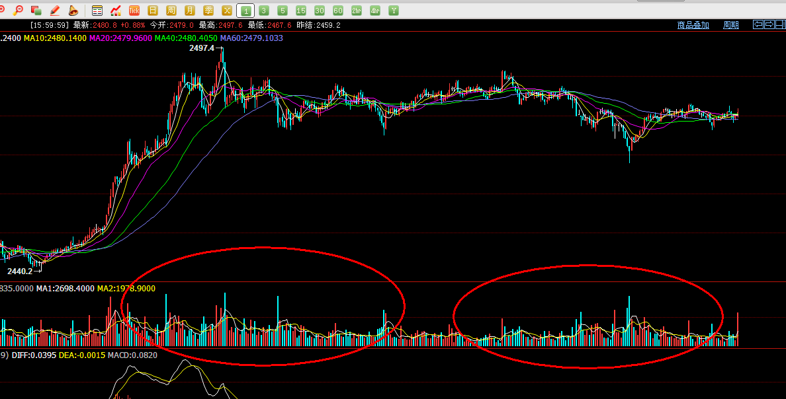Open the alert bell icon
The image size is (786, 399).
tap(73, 10)
